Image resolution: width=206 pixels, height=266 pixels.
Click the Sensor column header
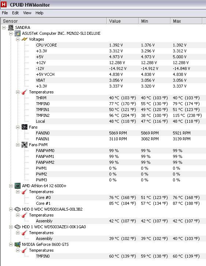coord(54,21)
